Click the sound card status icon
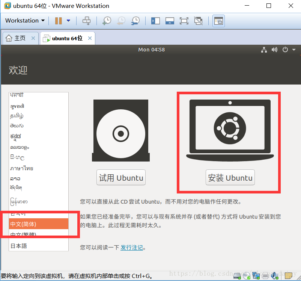This screenshot has height=281, width=301. (275, 276)
